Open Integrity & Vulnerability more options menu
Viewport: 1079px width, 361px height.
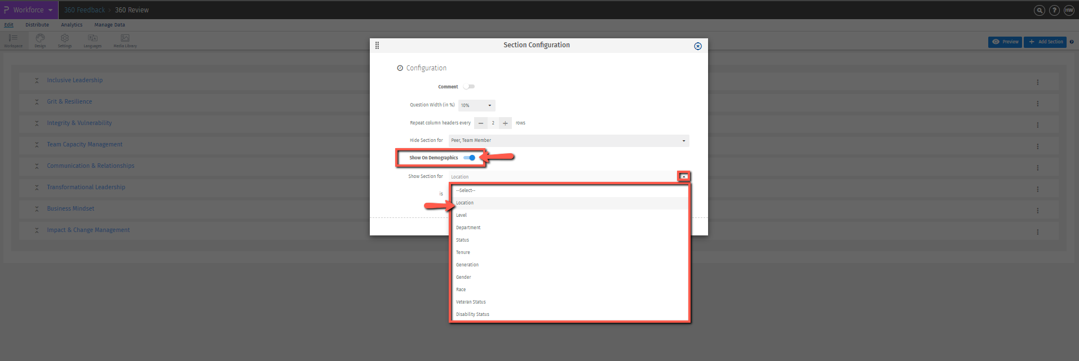pos(1037,125)
